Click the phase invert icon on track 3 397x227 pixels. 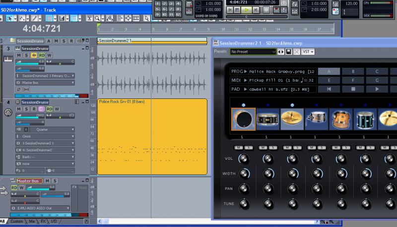pos(19,89)
